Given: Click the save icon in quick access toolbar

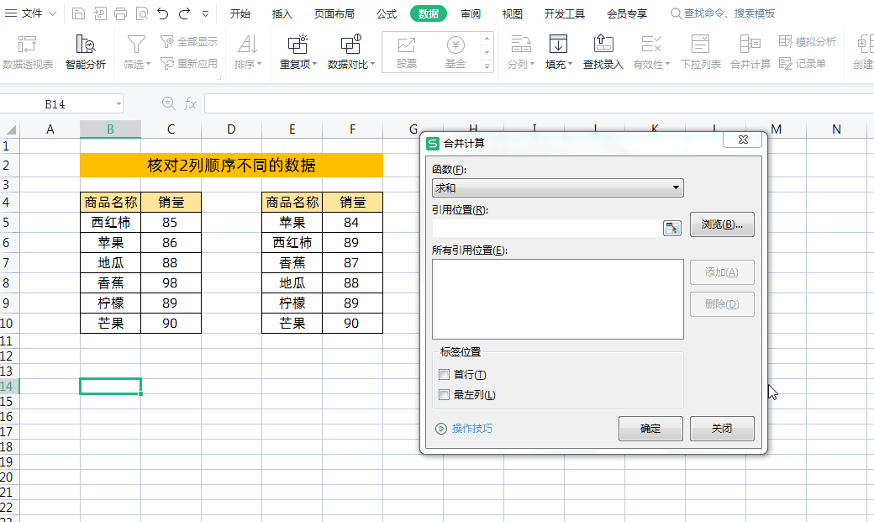Looking at the screenshot, I should [x=79, y=13].
